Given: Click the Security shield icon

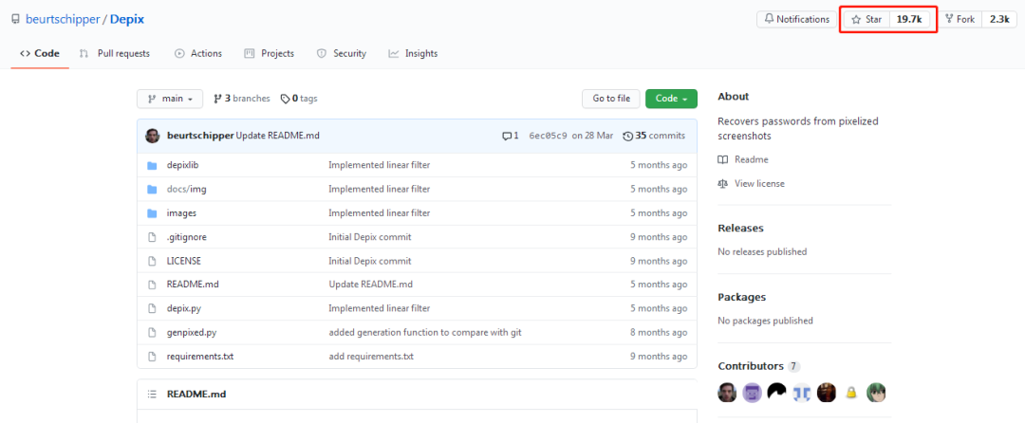Looking at the screenshot, I should [321, 53].
